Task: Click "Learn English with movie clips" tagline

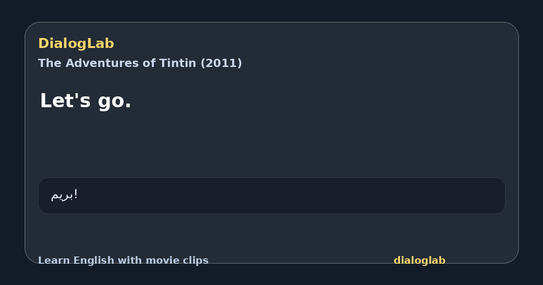Action: tap(123, 261)
